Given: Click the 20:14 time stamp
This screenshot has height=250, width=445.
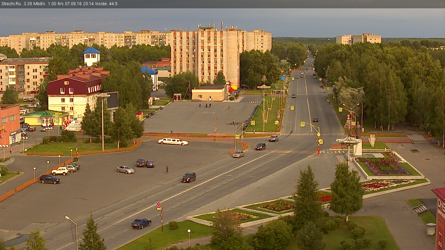Looking at the screenshot, I should [88, 4].
